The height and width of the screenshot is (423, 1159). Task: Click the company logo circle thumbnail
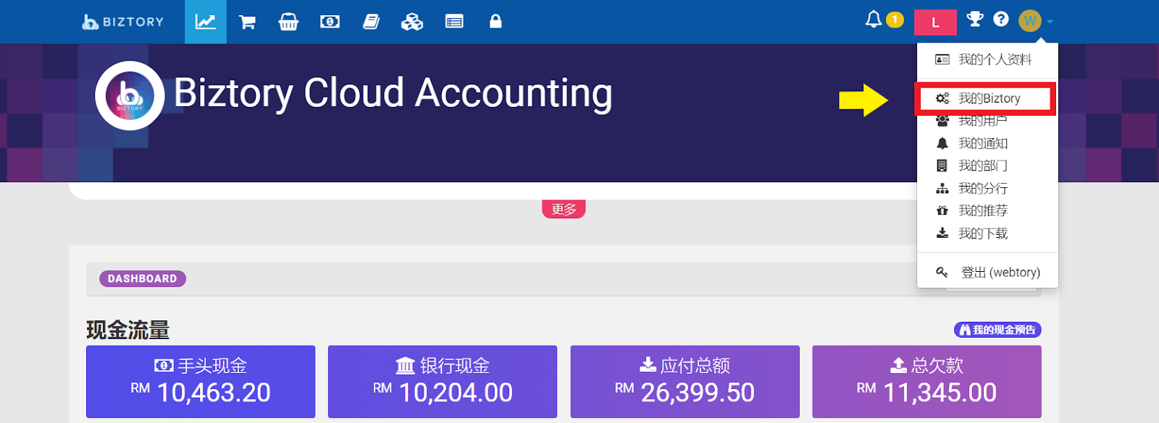(x=130, y=95)
